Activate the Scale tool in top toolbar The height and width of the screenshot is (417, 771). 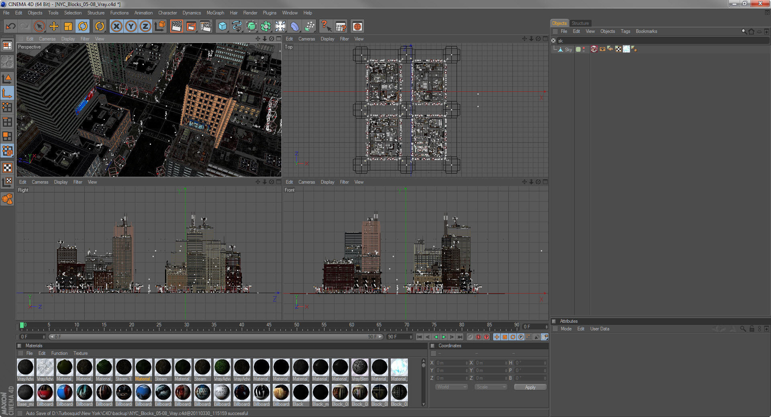[68, 26]
